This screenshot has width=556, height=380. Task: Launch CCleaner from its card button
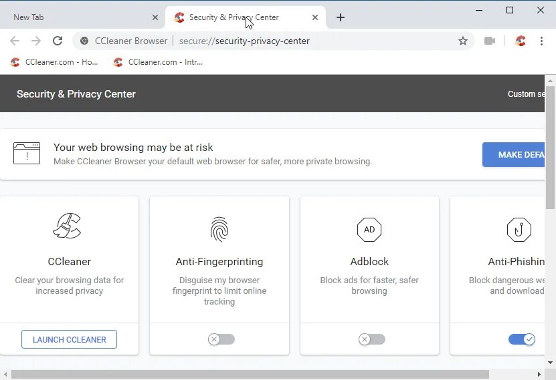pos(69,339)
